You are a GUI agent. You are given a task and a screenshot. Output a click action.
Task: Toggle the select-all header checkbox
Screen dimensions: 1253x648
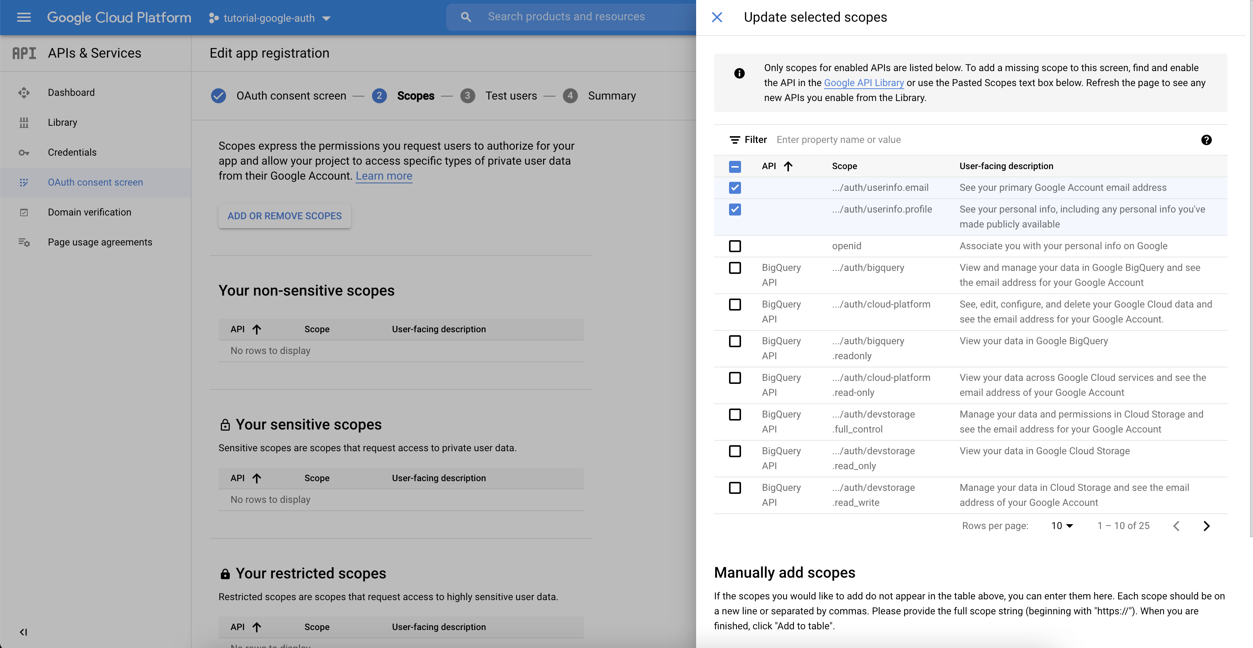tap(735, 167)
